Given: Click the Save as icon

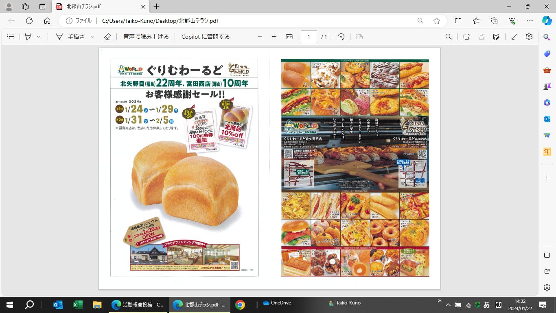Looking at the screenshot, I should [496, 37].
